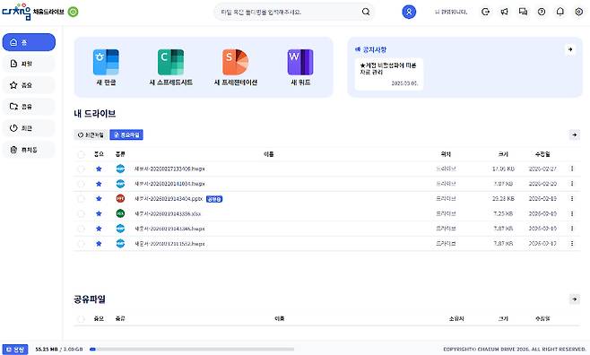Open the notification bell
This screenshot has width=590, height=355.
click(560, 12)
